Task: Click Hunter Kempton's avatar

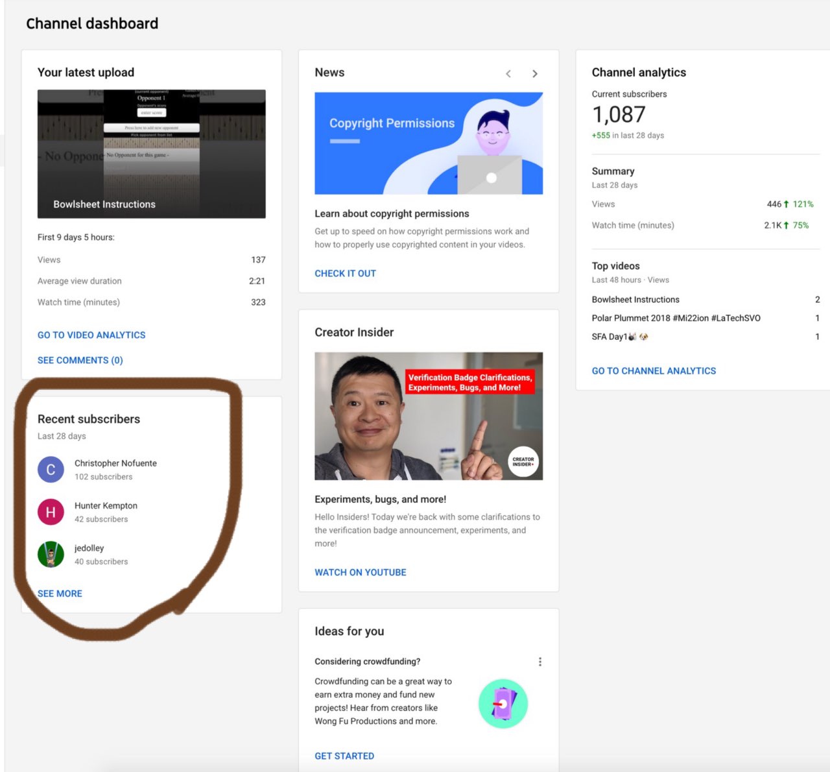Action: click(51, 512)
